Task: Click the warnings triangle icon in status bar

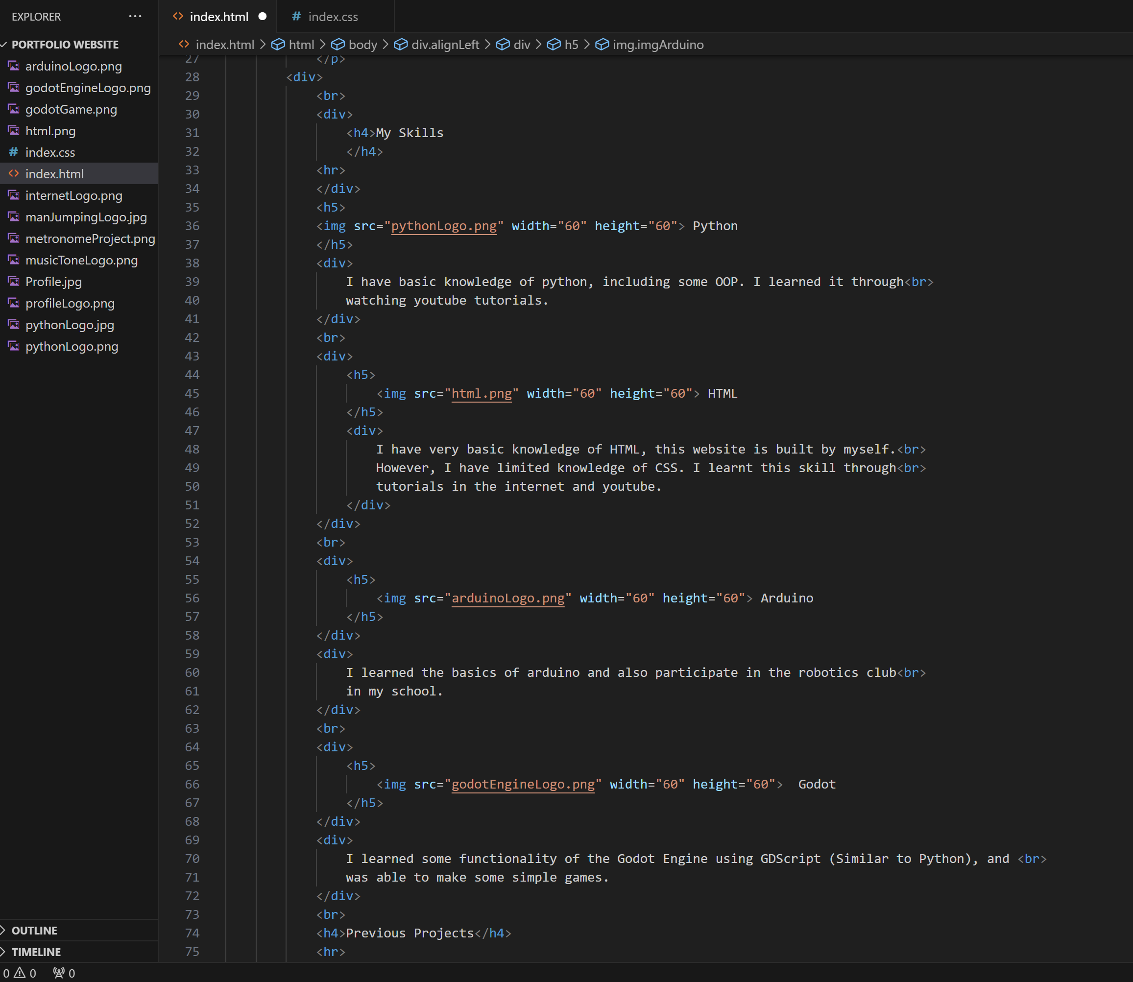Action: [20, 973]
